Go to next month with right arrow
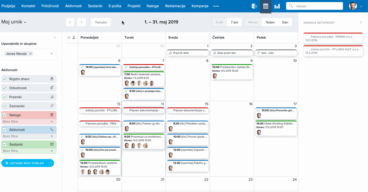 81,22
